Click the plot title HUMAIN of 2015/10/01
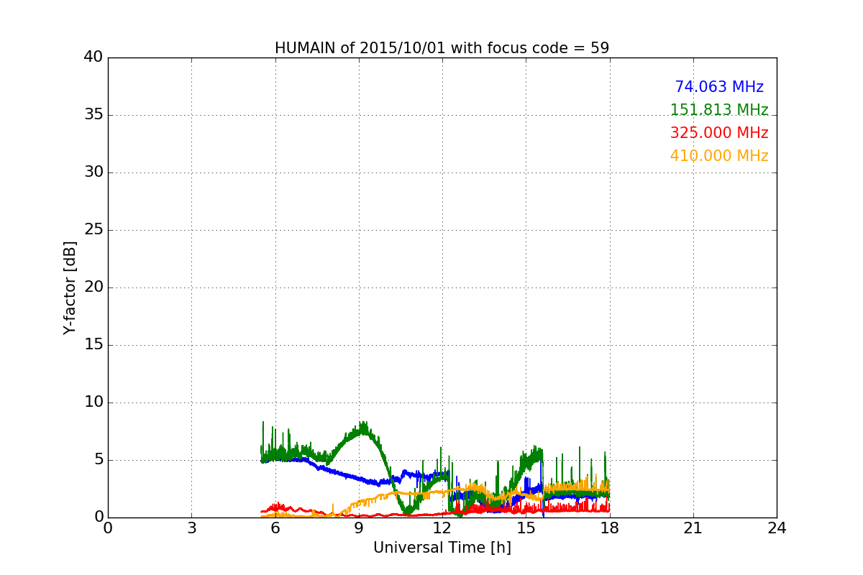Image resolution: width=863 pixels, height=575 pixels. point(442,48)
